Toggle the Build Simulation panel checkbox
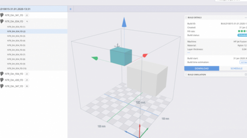The height and width of the screenshot is (138, 247). point(245,74)
